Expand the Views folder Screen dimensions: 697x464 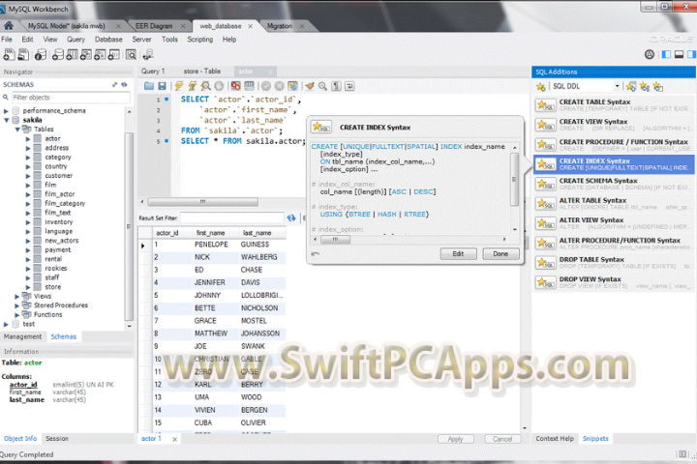17,296
